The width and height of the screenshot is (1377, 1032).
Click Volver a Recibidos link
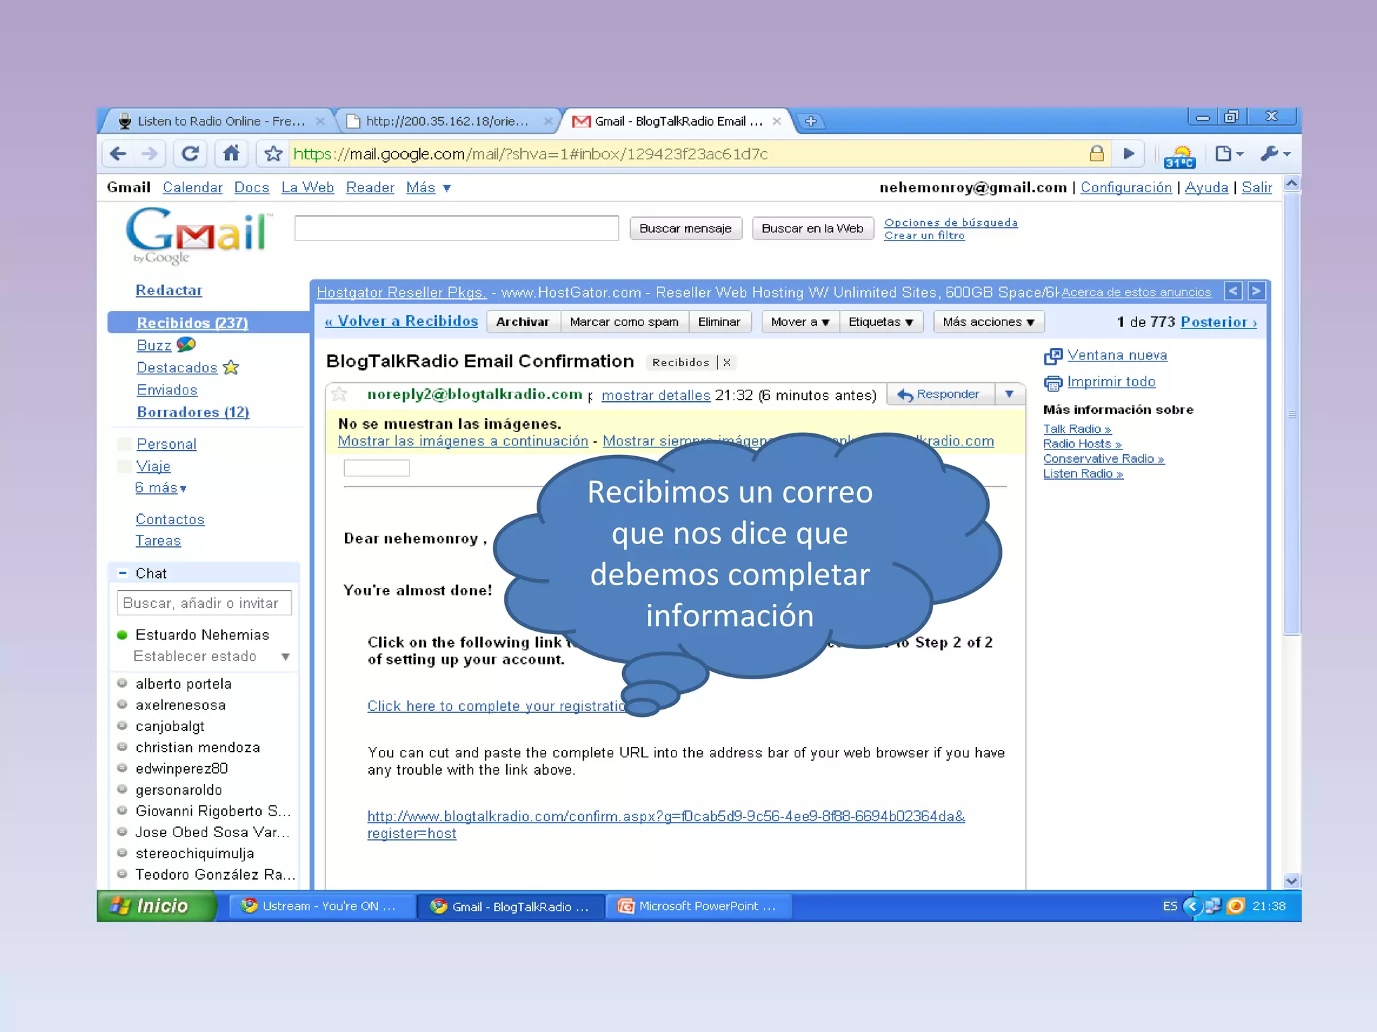coord(401,321)
